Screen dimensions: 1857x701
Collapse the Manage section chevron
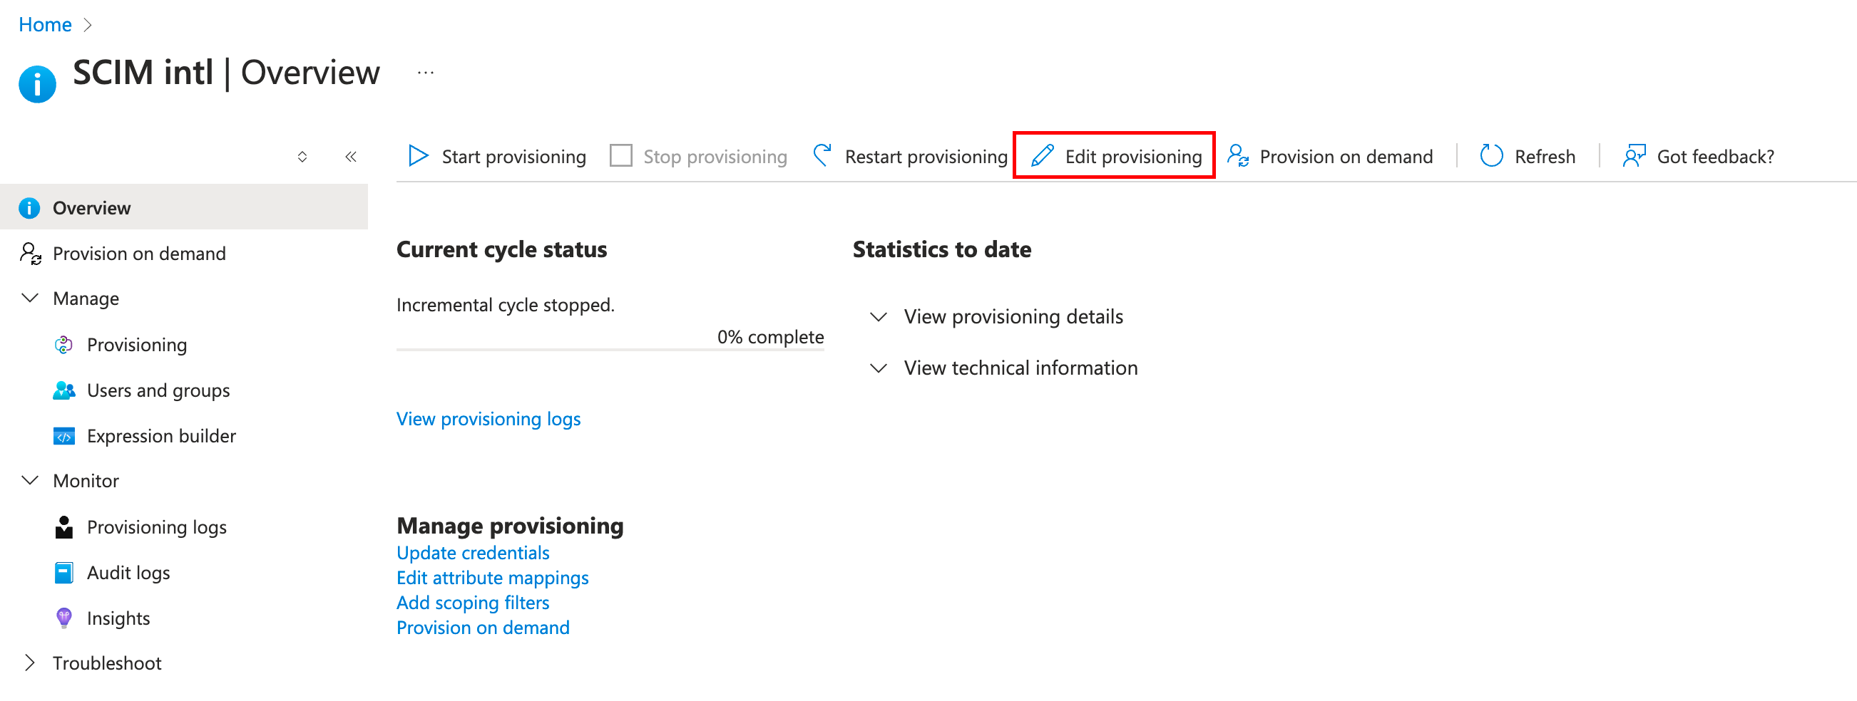click(30, 298)
